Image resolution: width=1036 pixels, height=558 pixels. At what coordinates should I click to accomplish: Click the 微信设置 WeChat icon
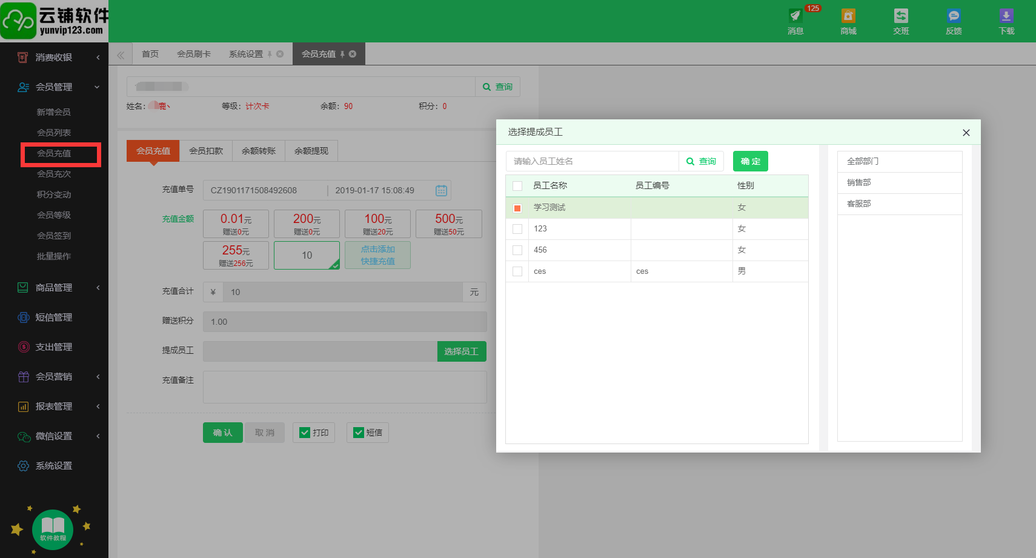24,436
